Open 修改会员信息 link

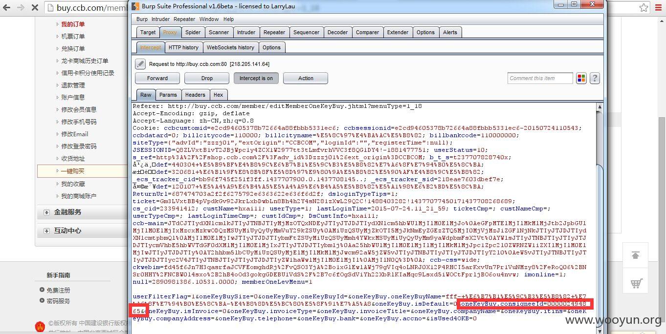coord(79,110)
